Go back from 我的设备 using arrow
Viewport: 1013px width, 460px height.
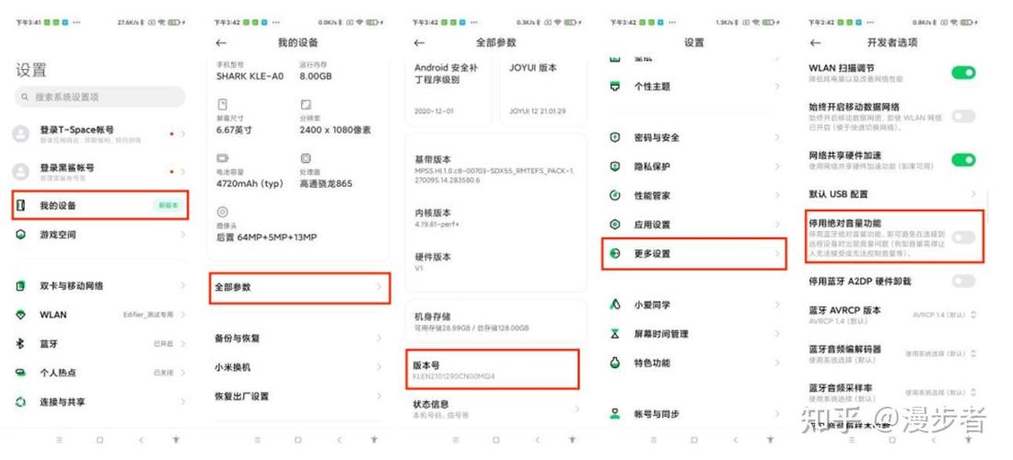point(221,42)
